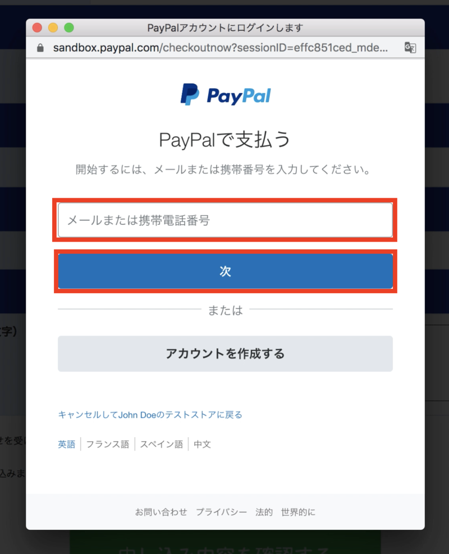Click the アカウントを作成する button

click(x=225, y=353)
